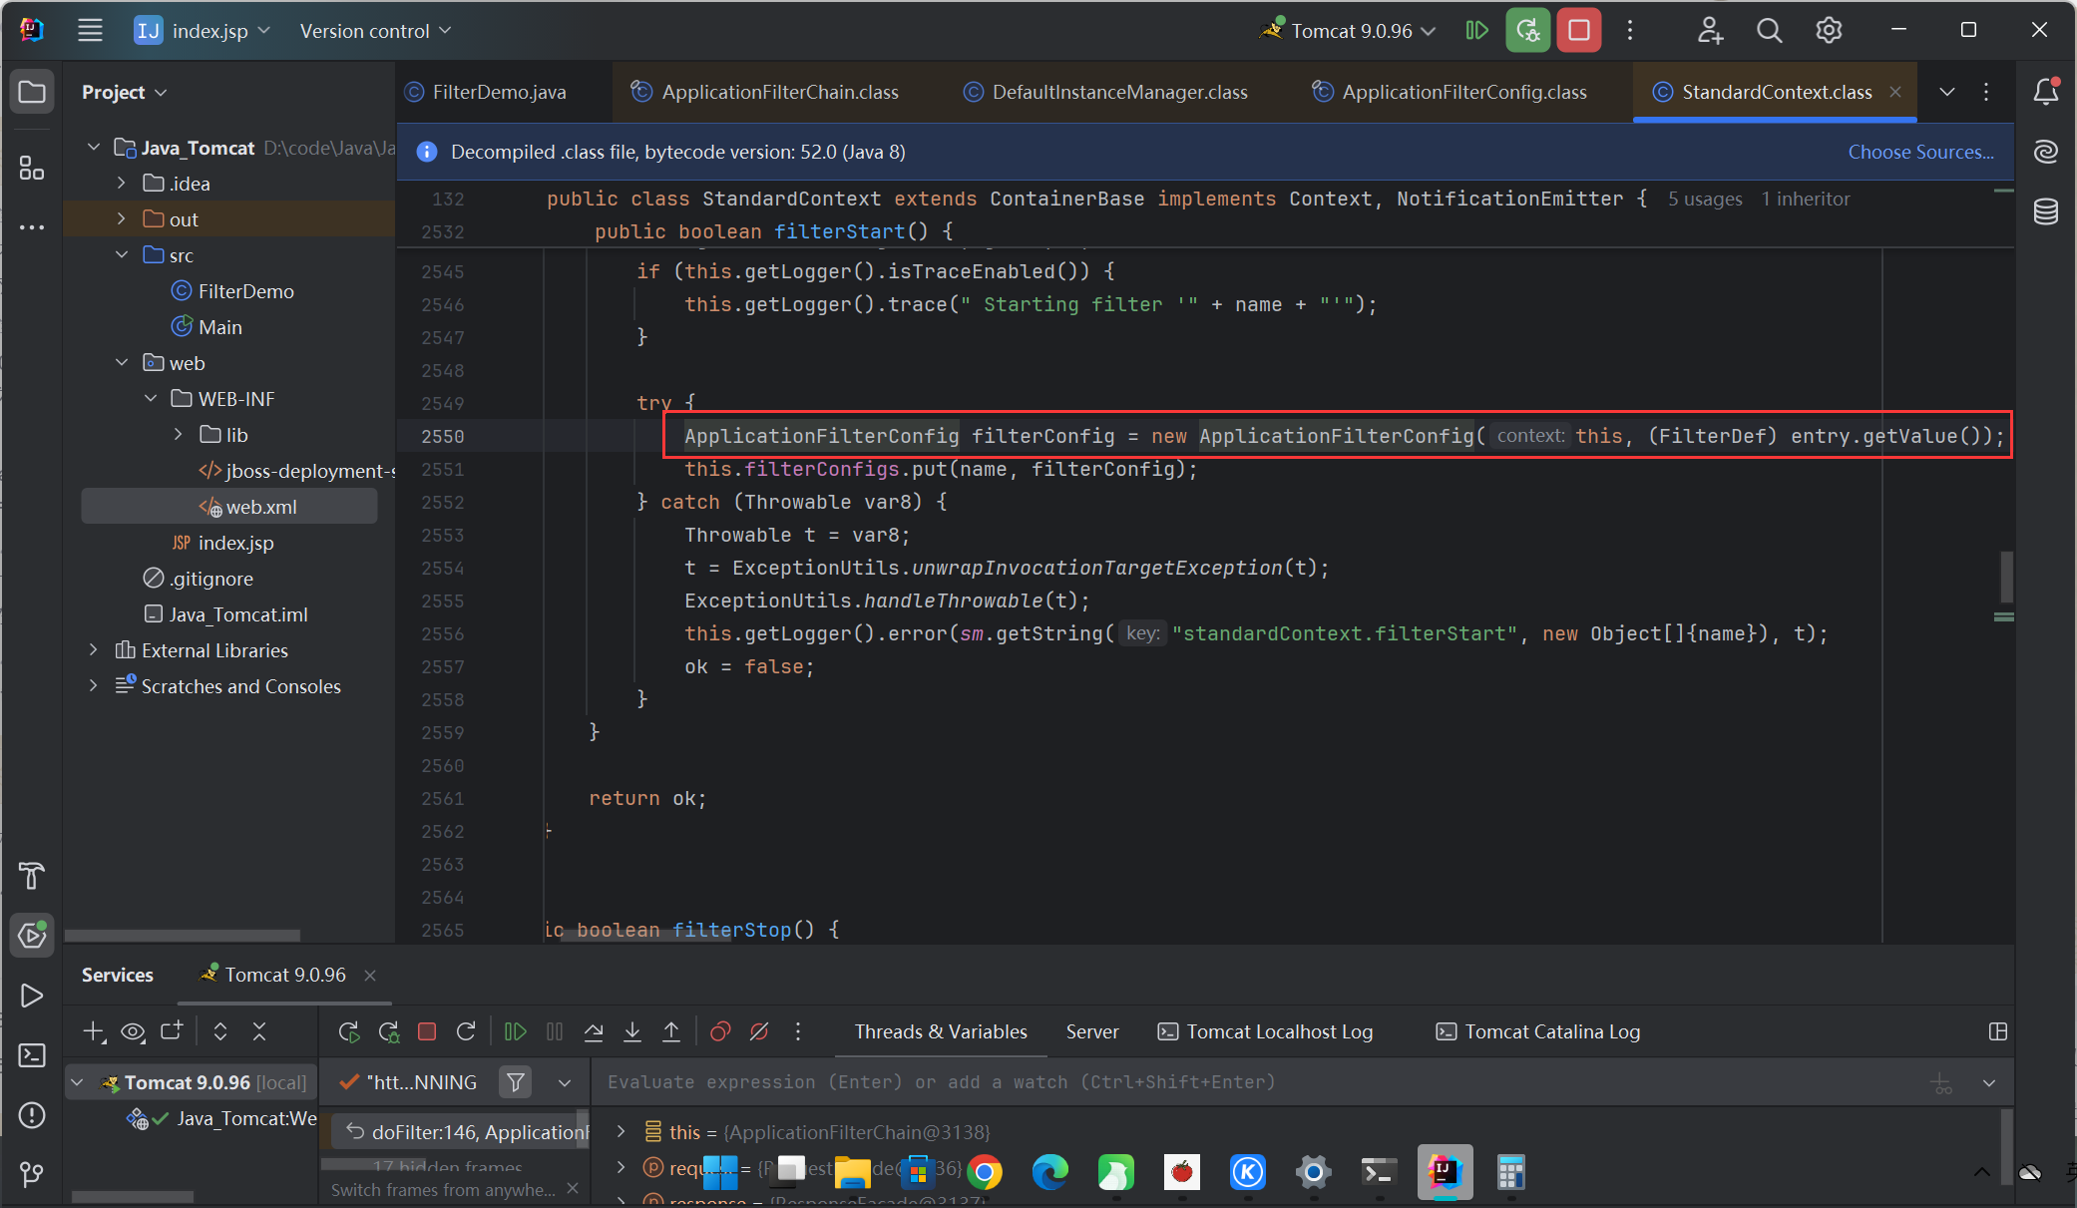Screen dimensions: 2077x1208
Task: Dismiss the 'Switch frames' hint
Action: tap(573, 1188)
